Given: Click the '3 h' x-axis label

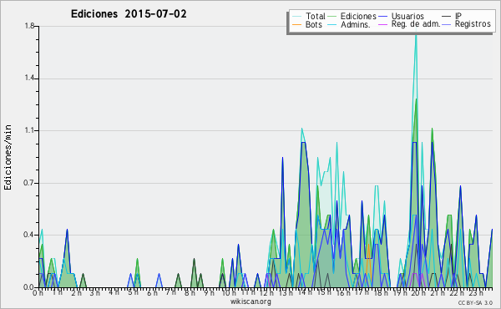Looking at the screenshot, I should tap(94, 293).
